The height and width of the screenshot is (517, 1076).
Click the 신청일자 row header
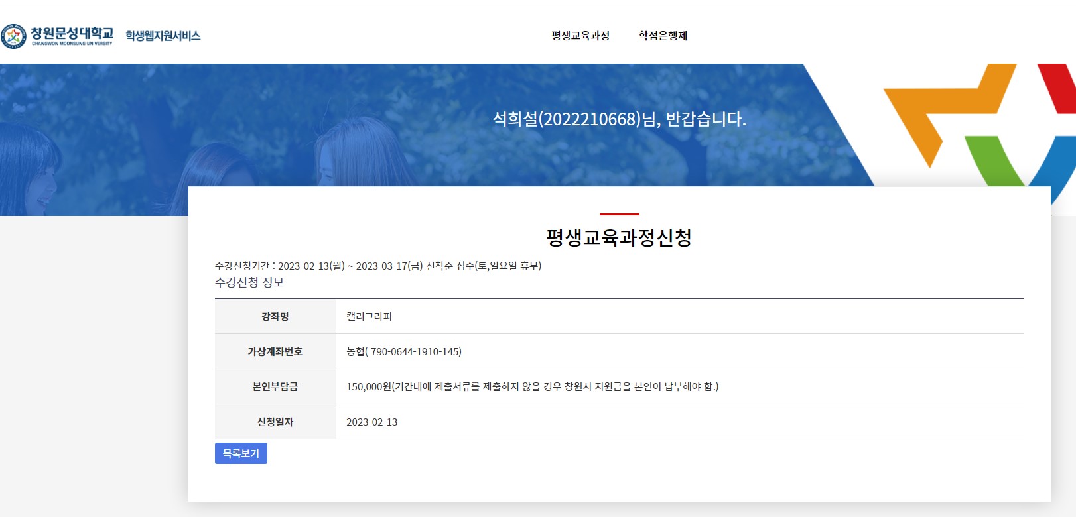275,422
